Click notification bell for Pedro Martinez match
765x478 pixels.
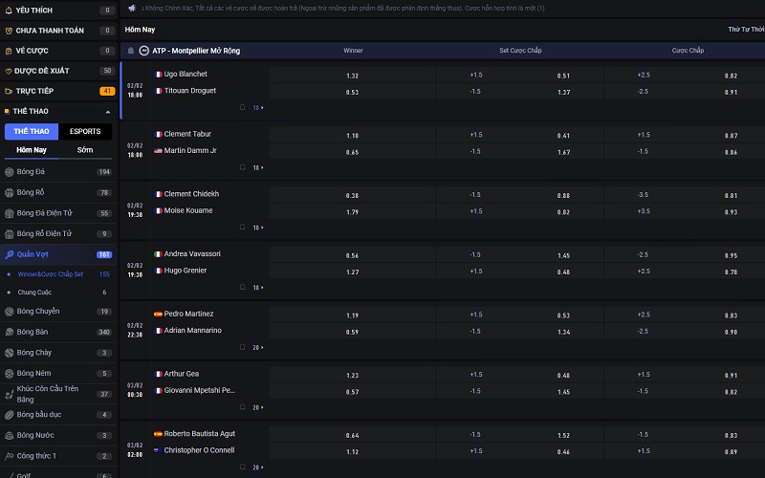click(243, 347)
